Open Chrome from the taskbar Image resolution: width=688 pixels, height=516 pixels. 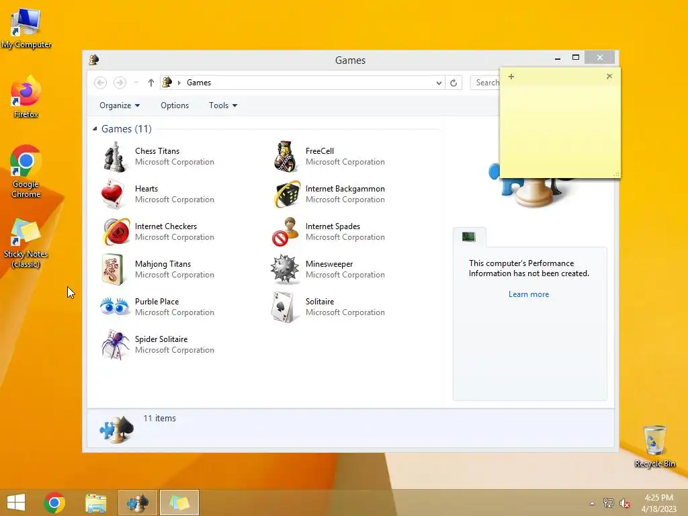coord(54,503)
